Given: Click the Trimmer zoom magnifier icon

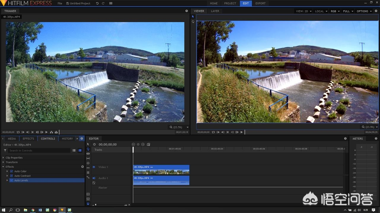Looking at the screenshot, I should [171, 127].
